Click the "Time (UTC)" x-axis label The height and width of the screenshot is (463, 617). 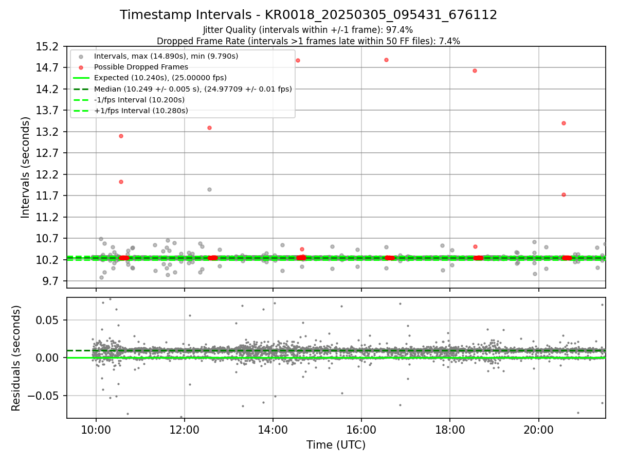[336, 445]
